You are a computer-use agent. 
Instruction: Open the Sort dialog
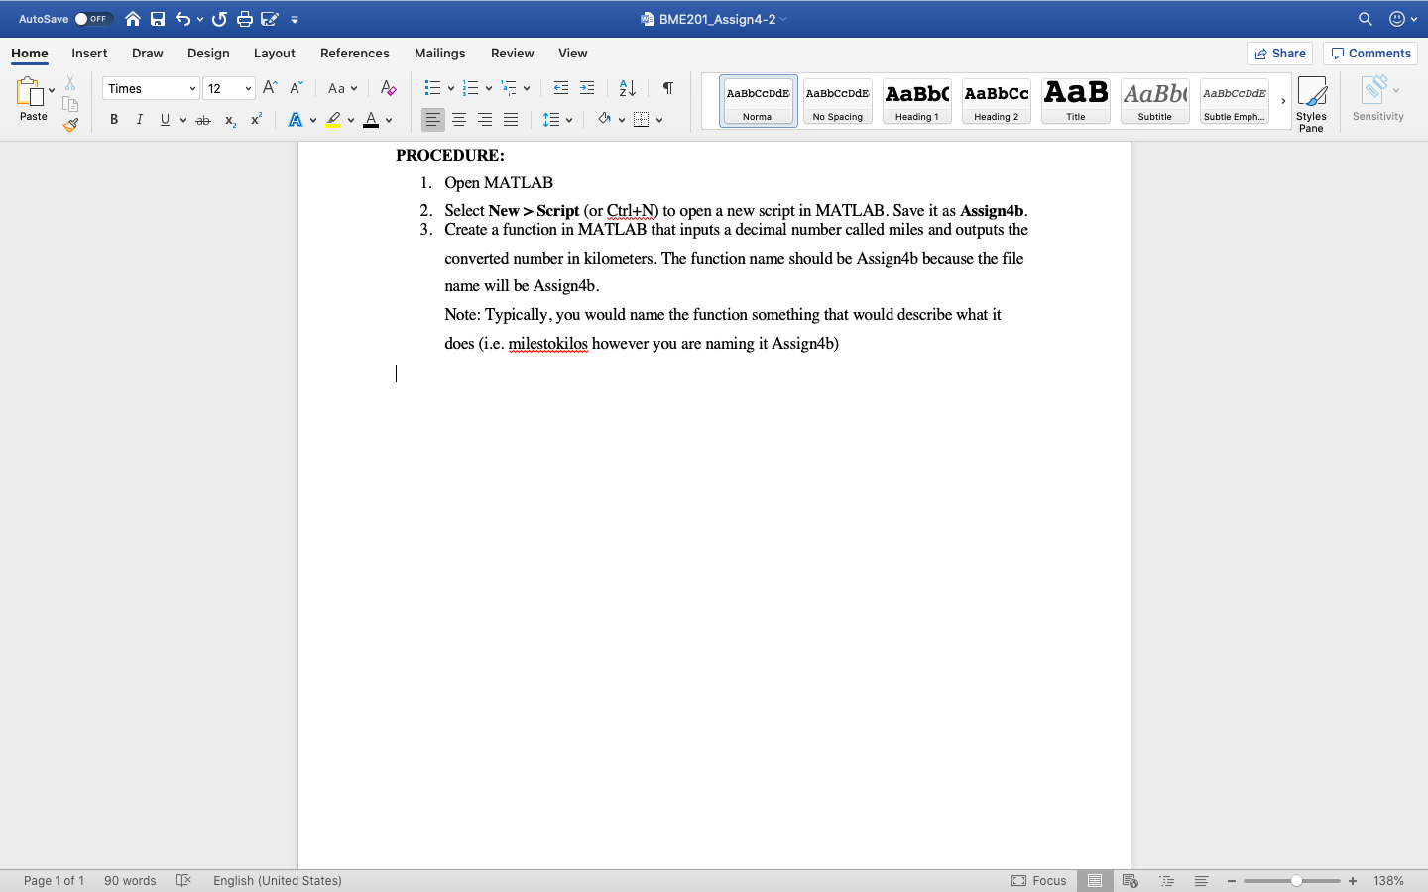(626, 88)
